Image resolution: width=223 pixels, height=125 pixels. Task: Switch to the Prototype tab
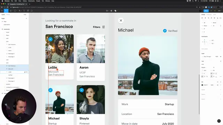[x=209, y=15]
